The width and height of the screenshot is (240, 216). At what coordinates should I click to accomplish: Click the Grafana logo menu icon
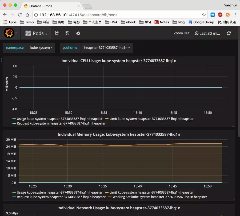(9, 33)
